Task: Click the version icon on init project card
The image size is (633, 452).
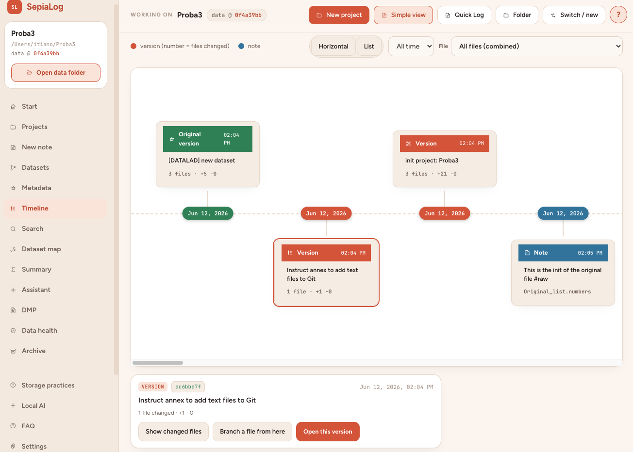Action: (409, 144)
